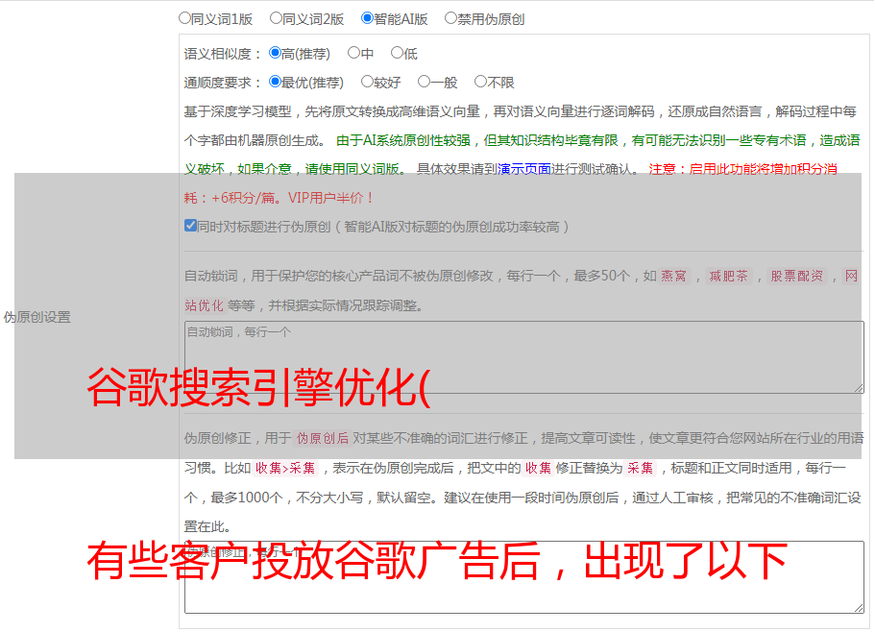Click the 自动锁词 textarea resize handle
The width and height of the screenshot is (875, 632).
pos(859,388)
